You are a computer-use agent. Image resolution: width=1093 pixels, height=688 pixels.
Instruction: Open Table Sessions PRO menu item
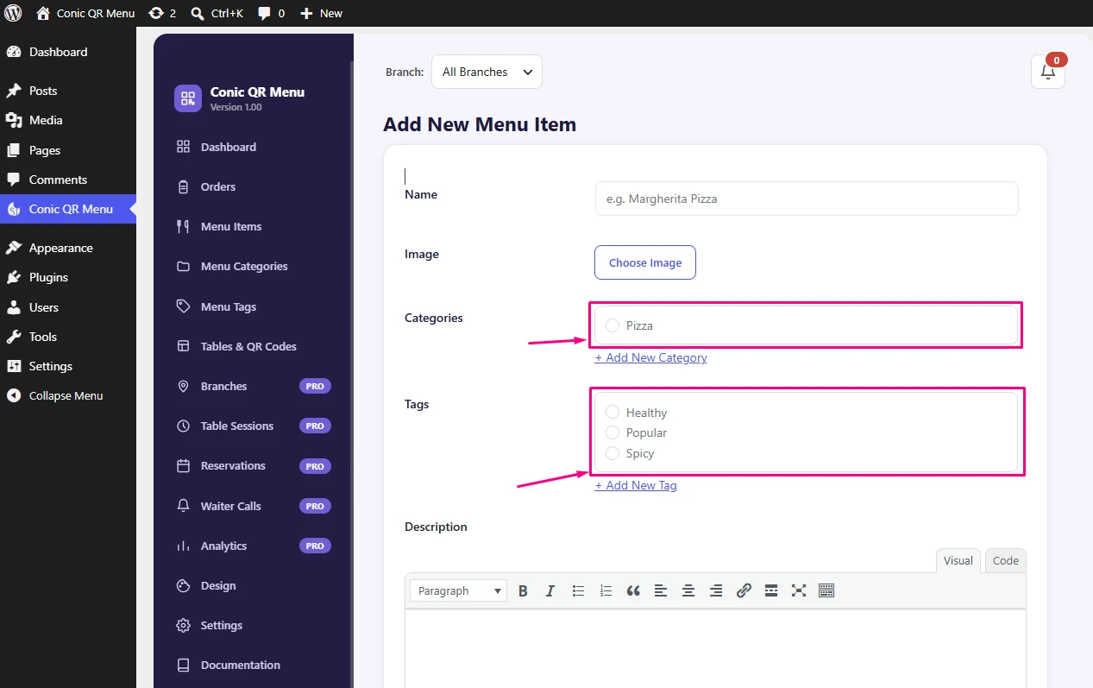pos(254,426)
